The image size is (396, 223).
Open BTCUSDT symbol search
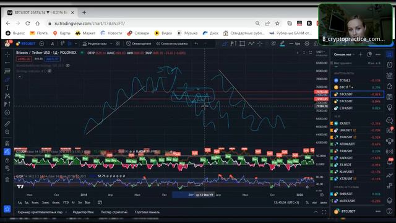tap(25, 44)
